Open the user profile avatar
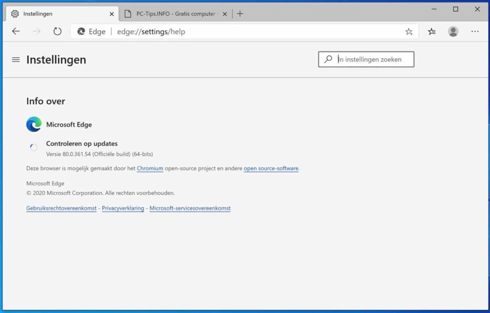 453,31
